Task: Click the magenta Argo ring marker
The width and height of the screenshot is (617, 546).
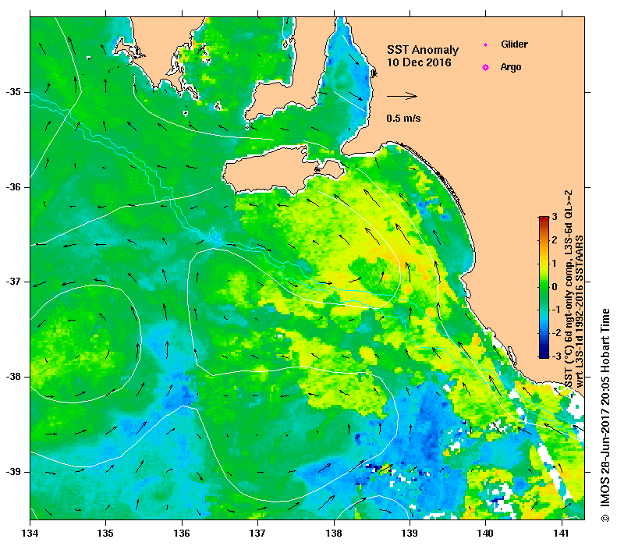Action: click(486, 67)
